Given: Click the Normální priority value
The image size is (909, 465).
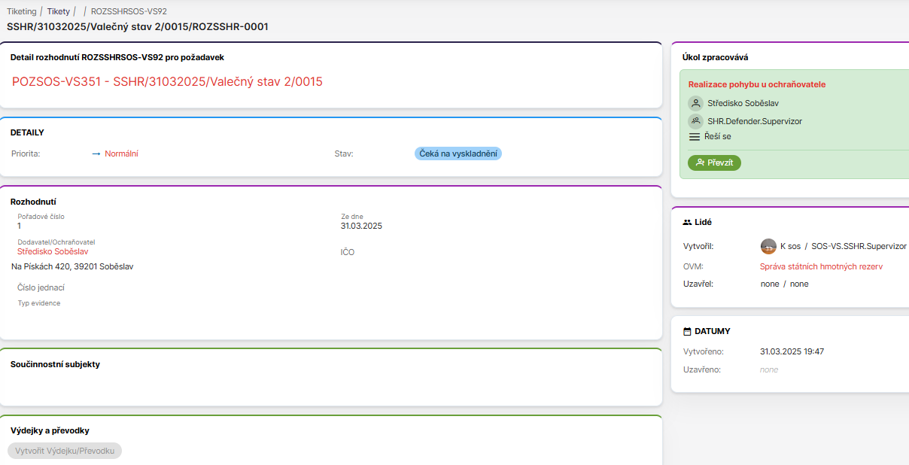Looking at the screenshot, I should [x=121, y=153].
